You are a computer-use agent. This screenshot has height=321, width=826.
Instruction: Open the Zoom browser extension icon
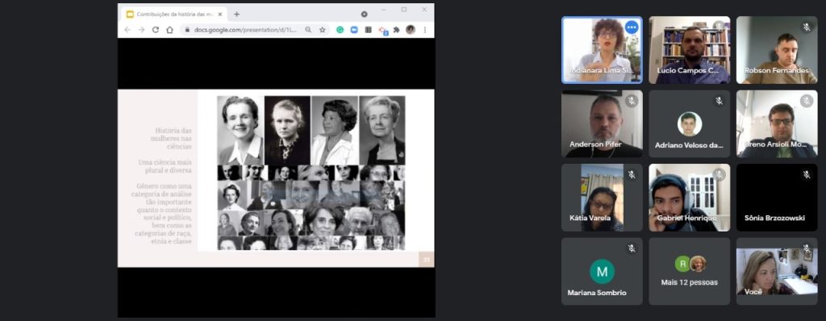[354, 30]
